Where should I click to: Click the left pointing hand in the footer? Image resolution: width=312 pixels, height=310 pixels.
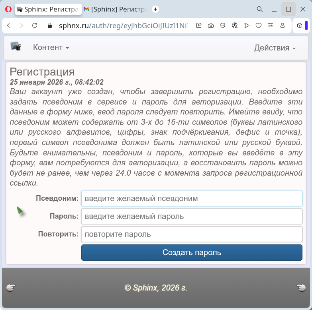click(x=11, y=288)
